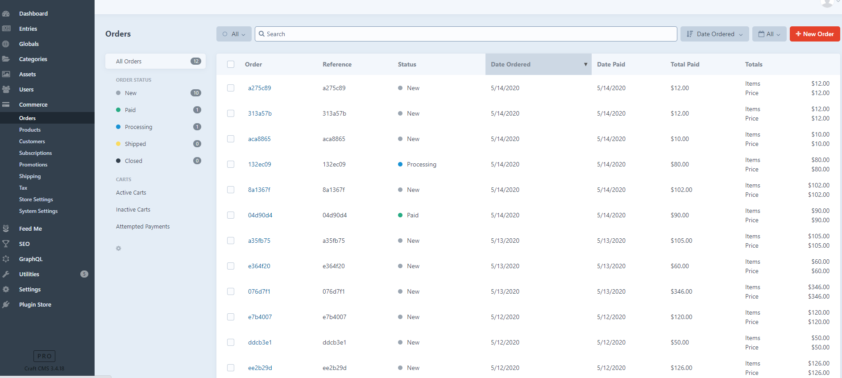Click the Plugin Store plug icon
The image size is (842, 378).
coord(6,304)
